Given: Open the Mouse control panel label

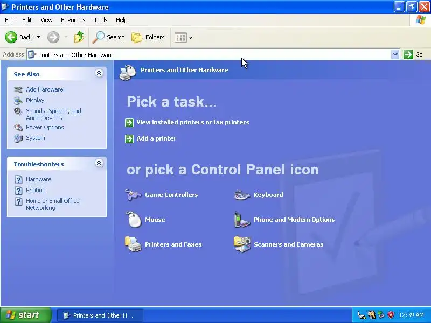Looking at the screenshot, I should (x=155, y=220).
